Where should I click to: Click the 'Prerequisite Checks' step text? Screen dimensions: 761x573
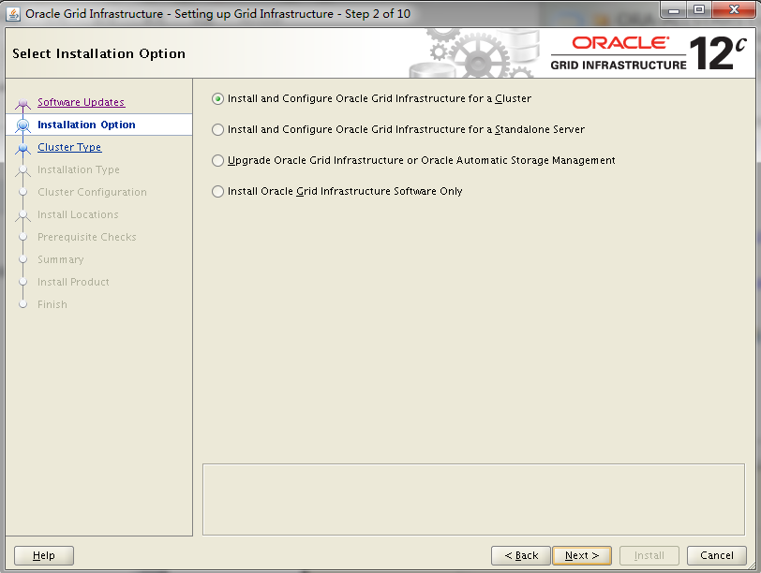[x=87, y=238]
